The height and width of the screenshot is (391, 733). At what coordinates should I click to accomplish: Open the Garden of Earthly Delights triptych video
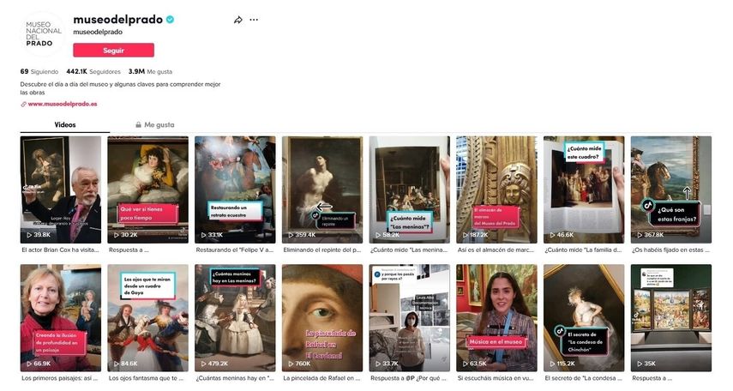coord(670,318)
